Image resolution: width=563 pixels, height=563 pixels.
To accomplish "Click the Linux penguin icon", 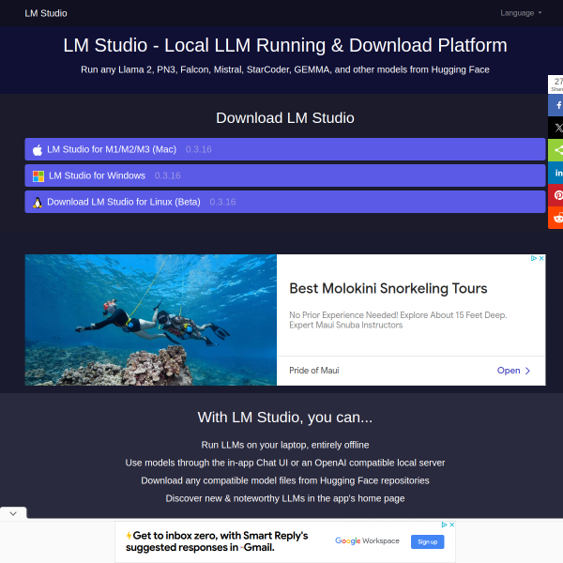I will 38,203.
